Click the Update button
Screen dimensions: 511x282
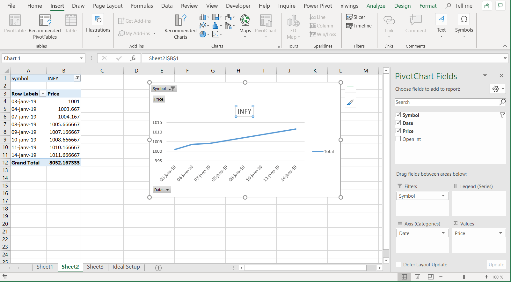pos(496,264)
